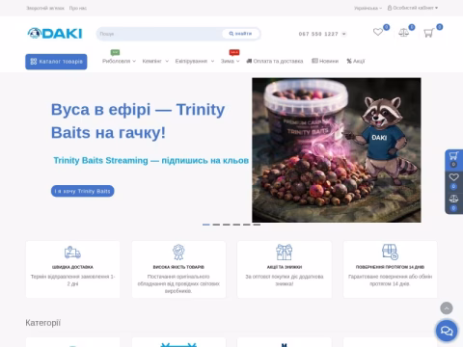Open the Особистий кабінет dropdown
The height and width of the screenshot is (347, 463).
pyautogui.click(x=413, y=8)
